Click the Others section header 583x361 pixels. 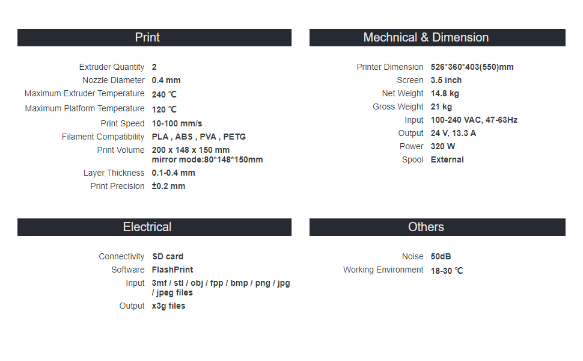point(426,227)
